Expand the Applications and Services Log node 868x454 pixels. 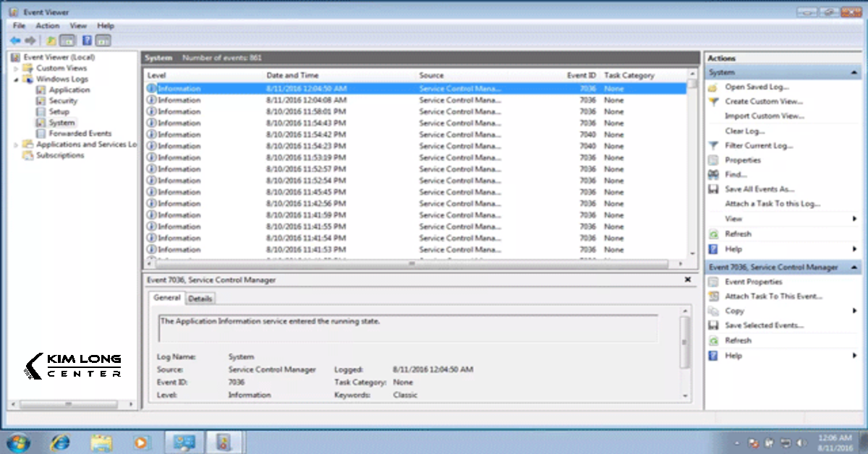(x=14, y=145)
